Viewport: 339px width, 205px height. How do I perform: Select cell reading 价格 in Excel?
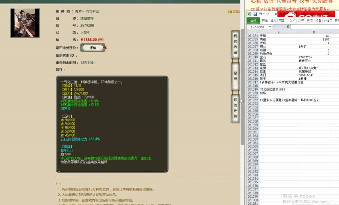point(279,93)
